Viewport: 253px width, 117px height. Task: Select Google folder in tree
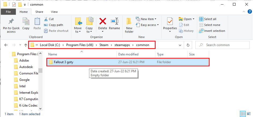22,80
